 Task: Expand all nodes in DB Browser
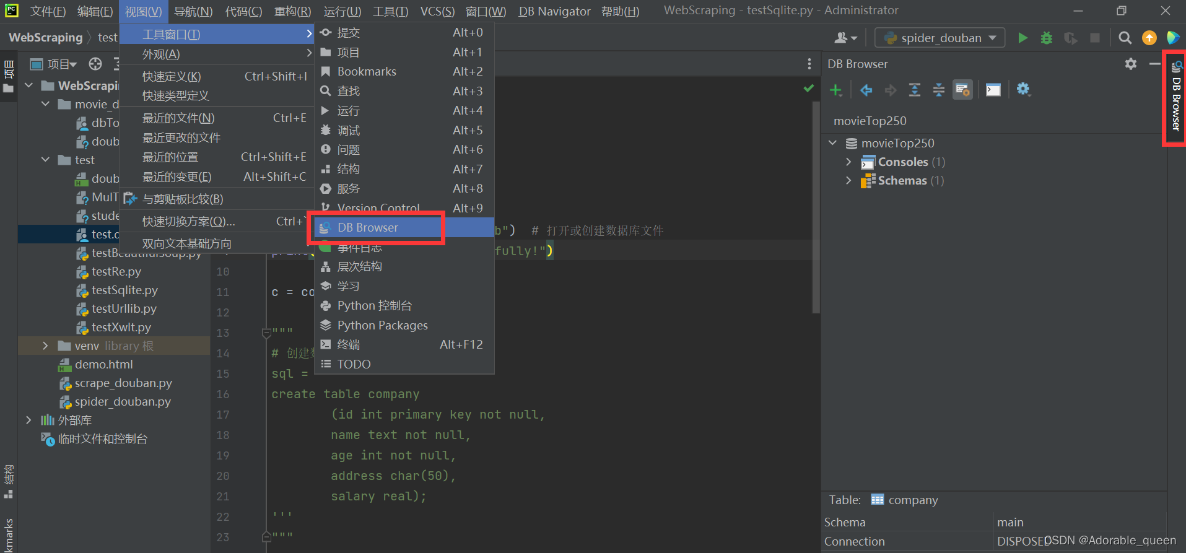914,90
